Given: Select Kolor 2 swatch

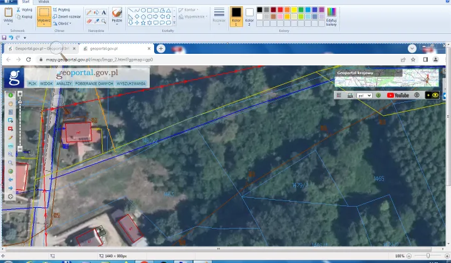Looking at the screenshot, I should 249,15.
